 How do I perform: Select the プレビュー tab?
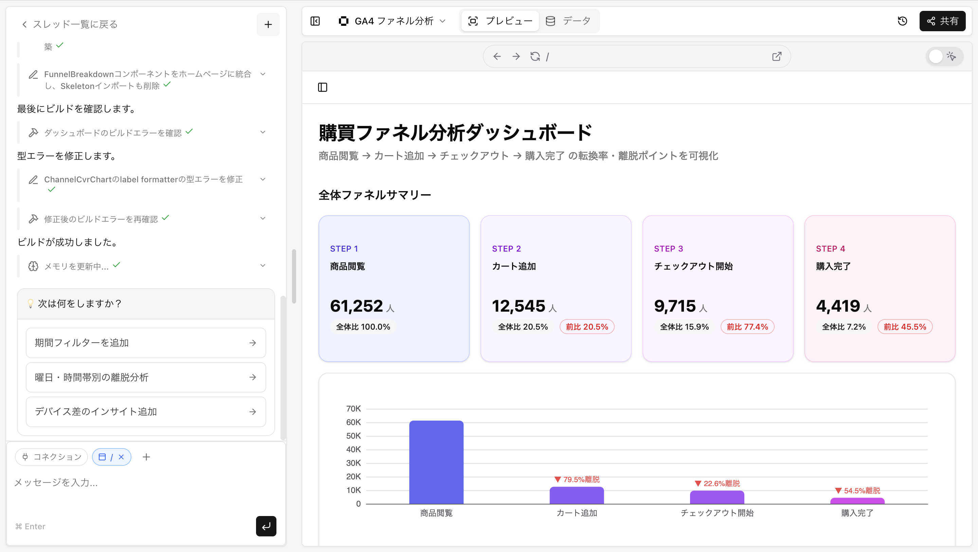click(500, 21)
